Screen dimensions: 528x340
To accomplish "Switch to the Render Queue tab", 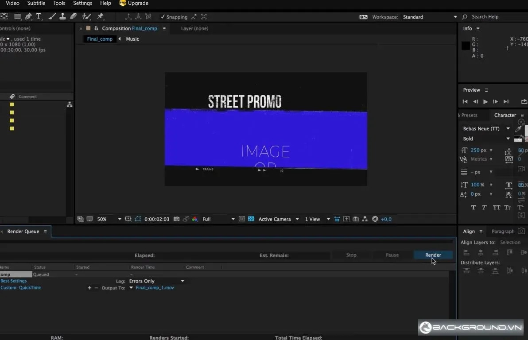I will point(23,231).
